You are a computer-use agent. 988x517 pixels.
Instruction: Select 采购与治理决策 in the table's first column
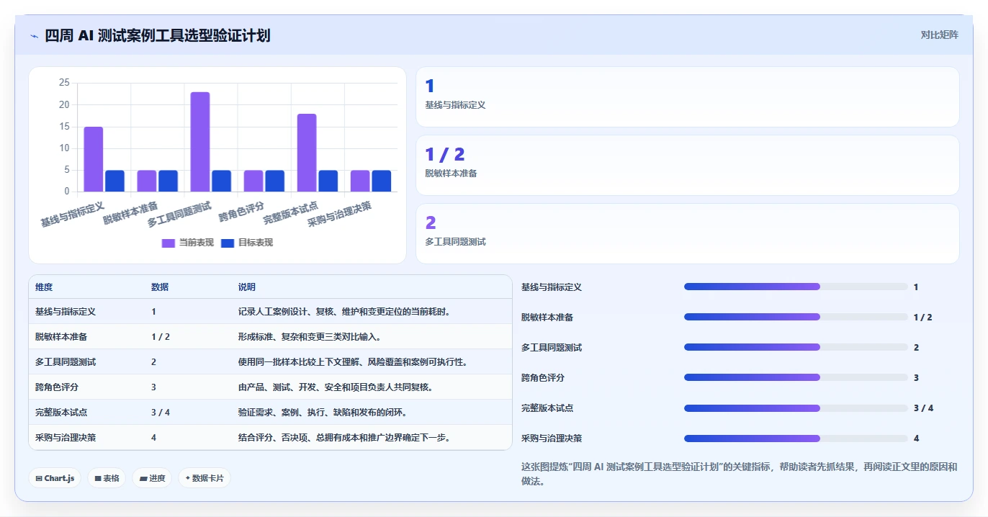click(x=66, y=438)
